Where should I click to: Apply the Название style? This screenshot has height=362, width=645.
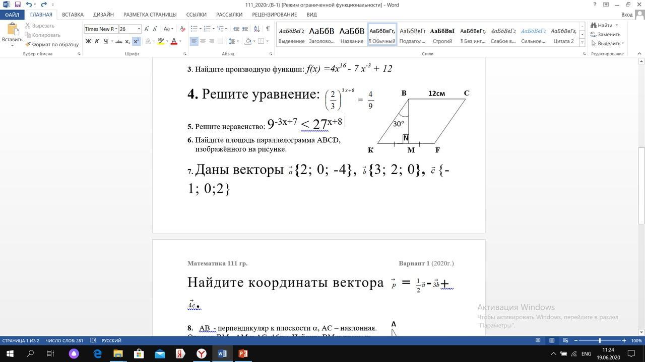(352, 34)
